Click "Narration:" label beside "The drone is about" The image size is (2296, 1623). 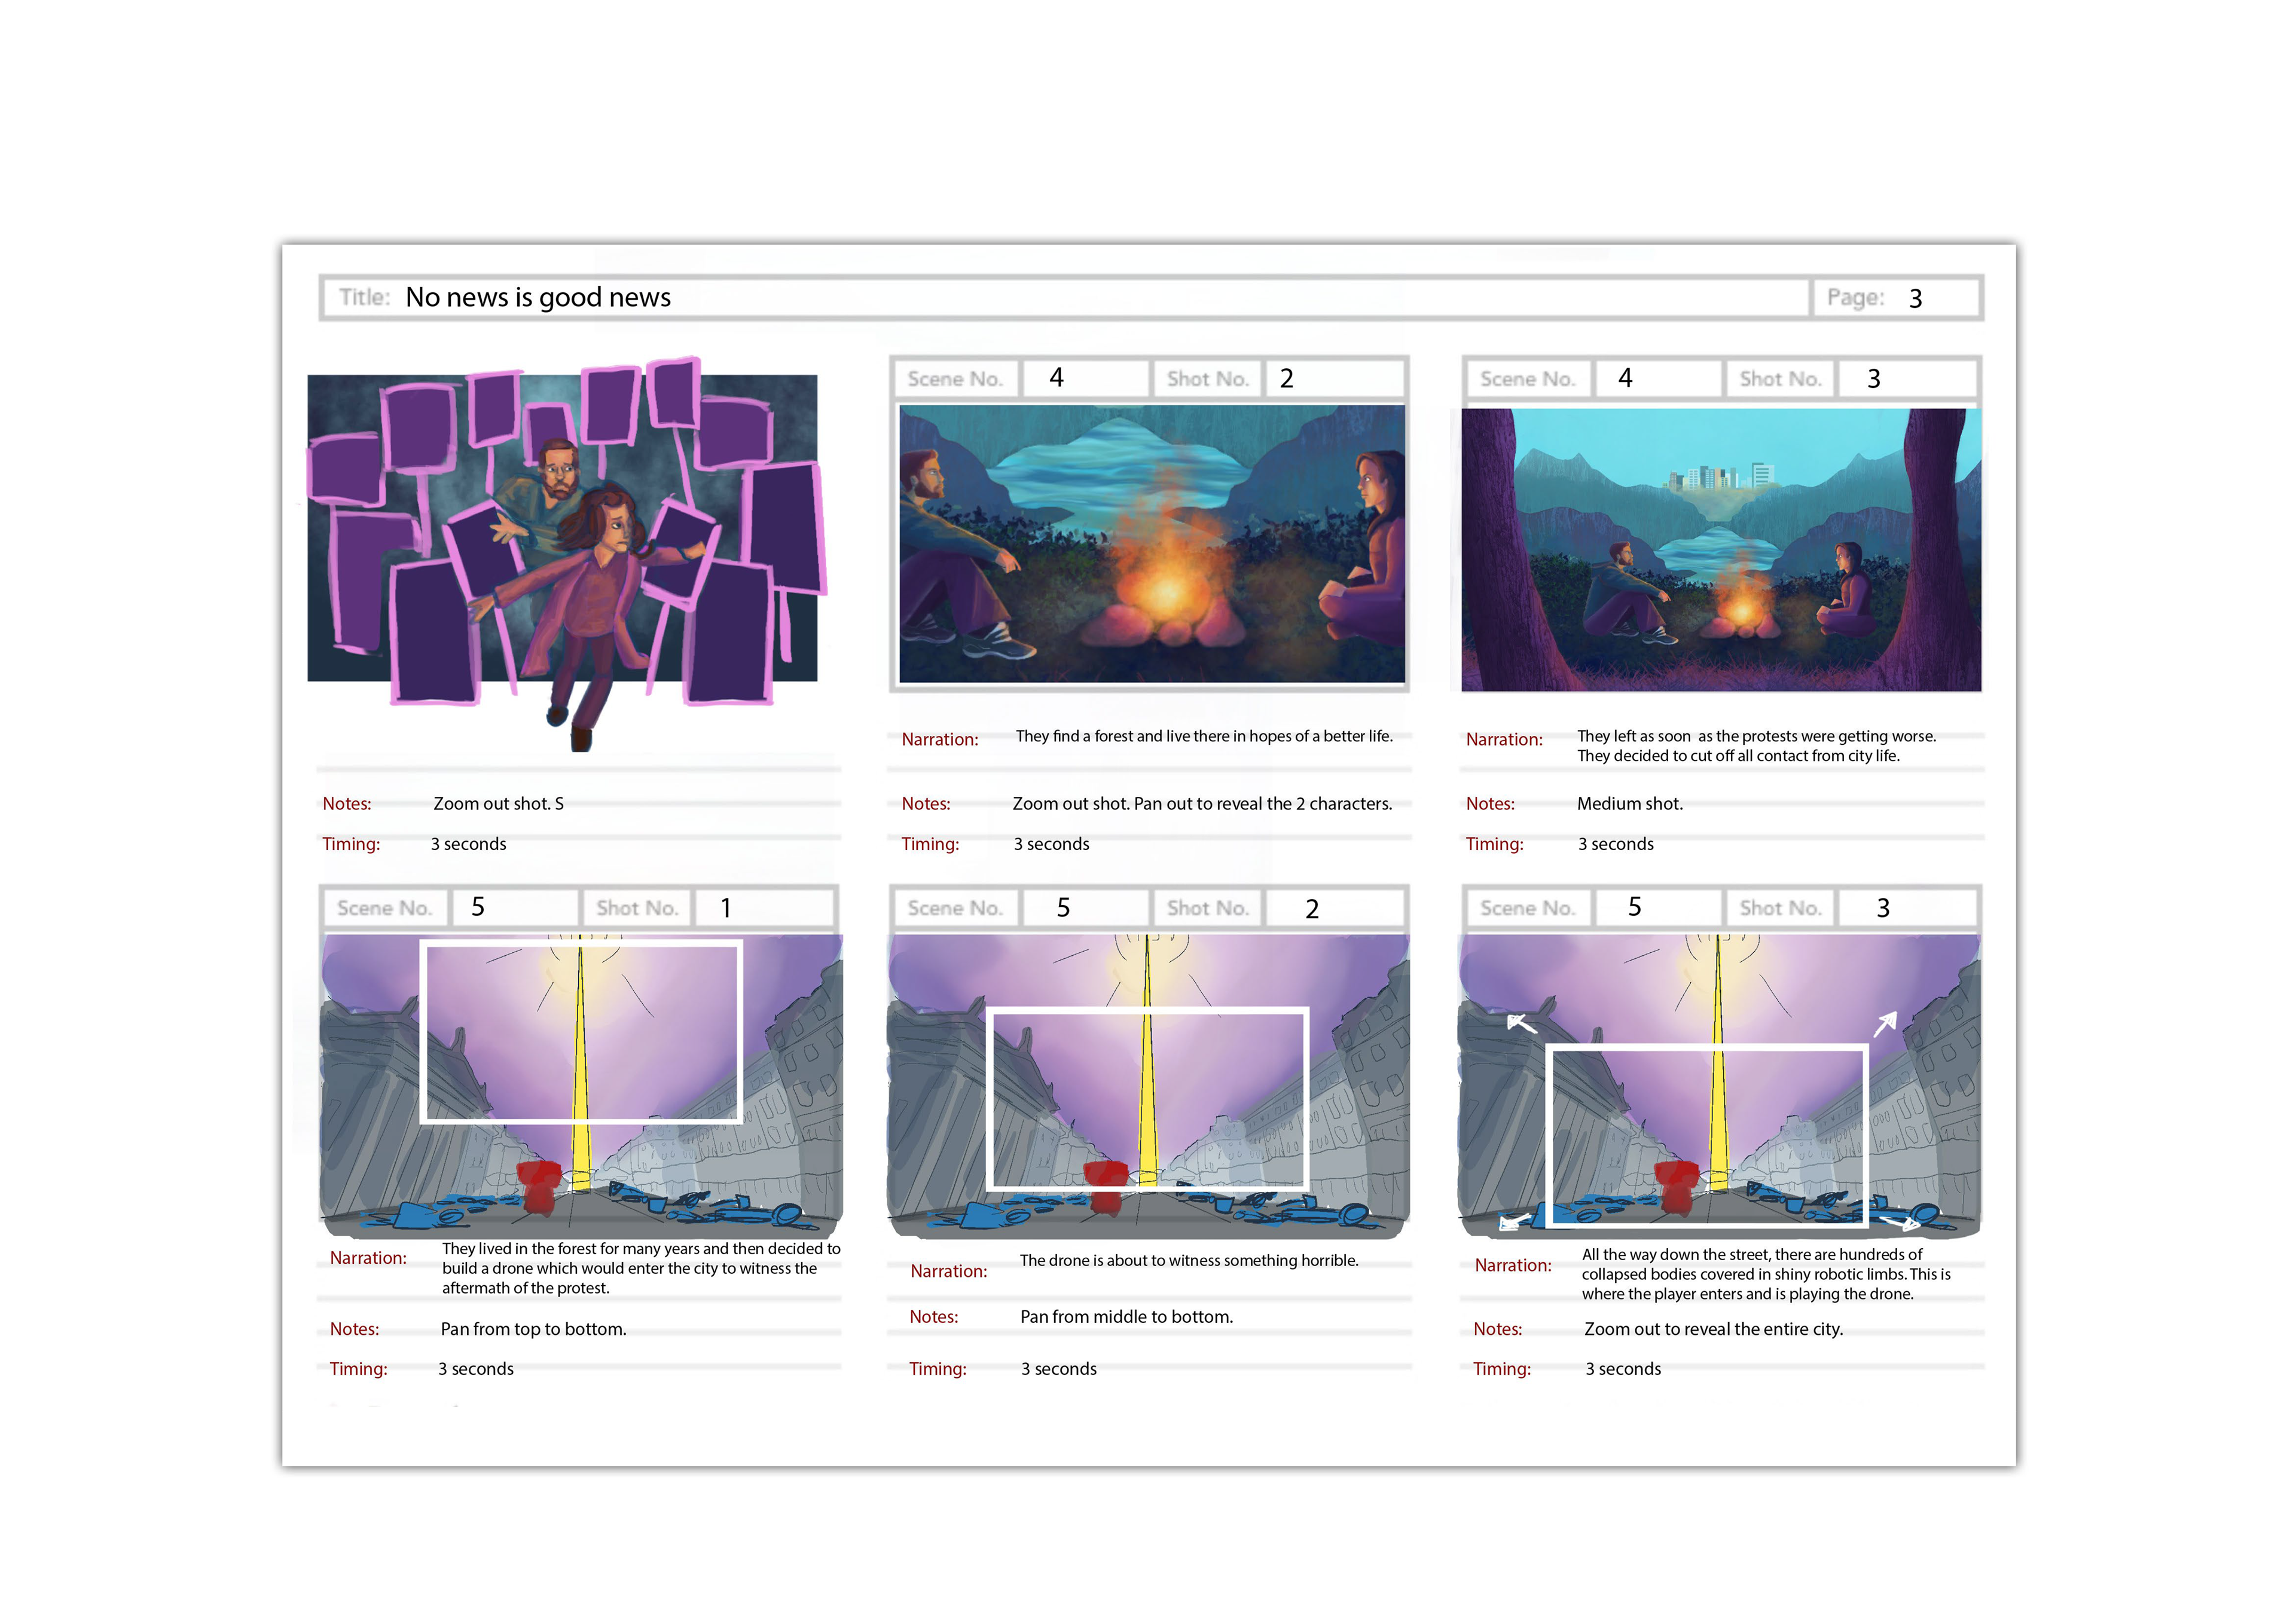948,1271
